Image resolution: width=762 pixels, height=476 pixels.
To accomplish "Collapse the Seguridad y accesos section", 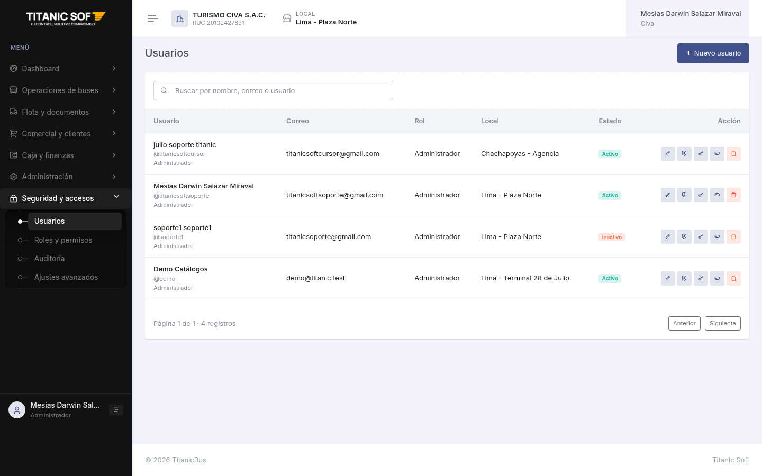I will coord(66,198).
